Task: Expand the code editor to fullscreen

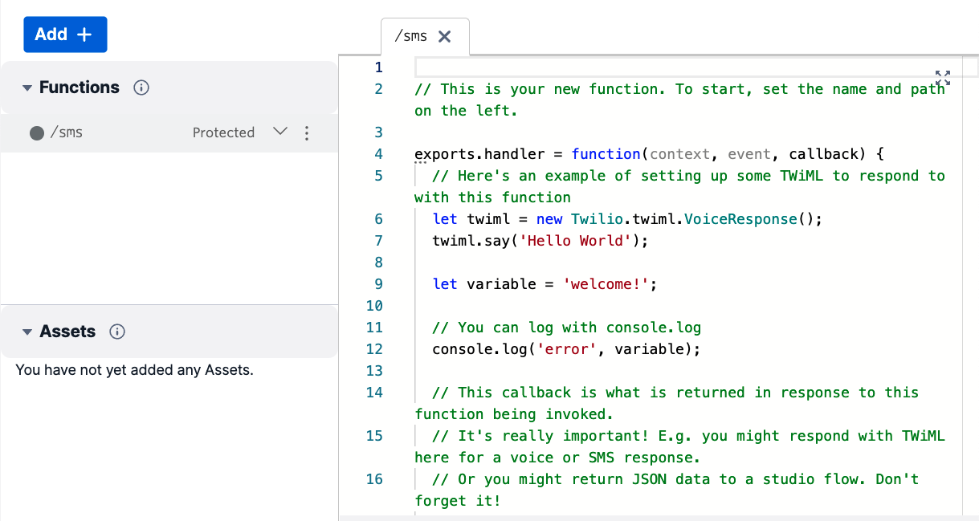Action: pos(943,78)
